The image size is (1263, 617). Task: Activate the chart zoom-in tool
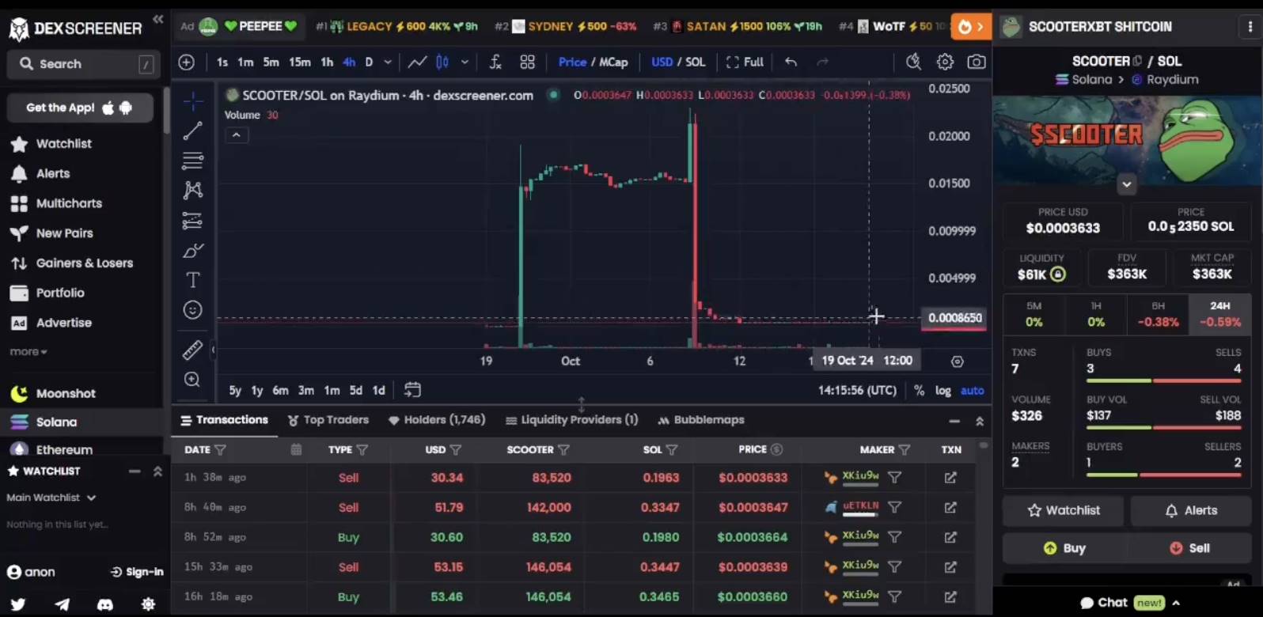click(x=192, y=380)
